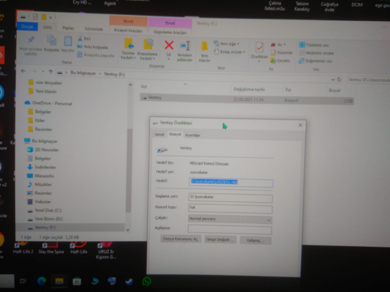
Task: Open WhatsApp from the taskbar
Action: tap(147, 281)
